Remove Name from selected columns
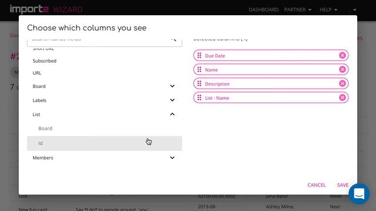376x211 pixels. pos(342,69)
